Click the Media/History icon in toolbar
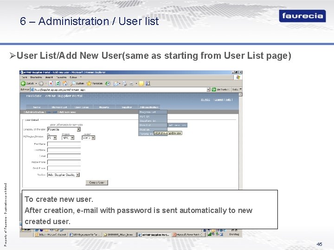334x250 pixels. tap(108, 83)
